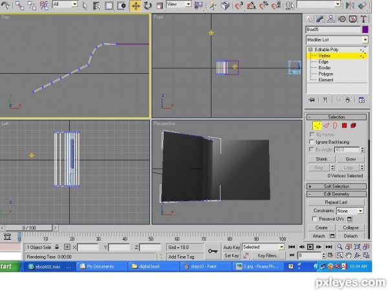This screenshot has height=291, width=388.
Task: Select Vertex sub-object in modifier stack
Action: tap(324, 56)
